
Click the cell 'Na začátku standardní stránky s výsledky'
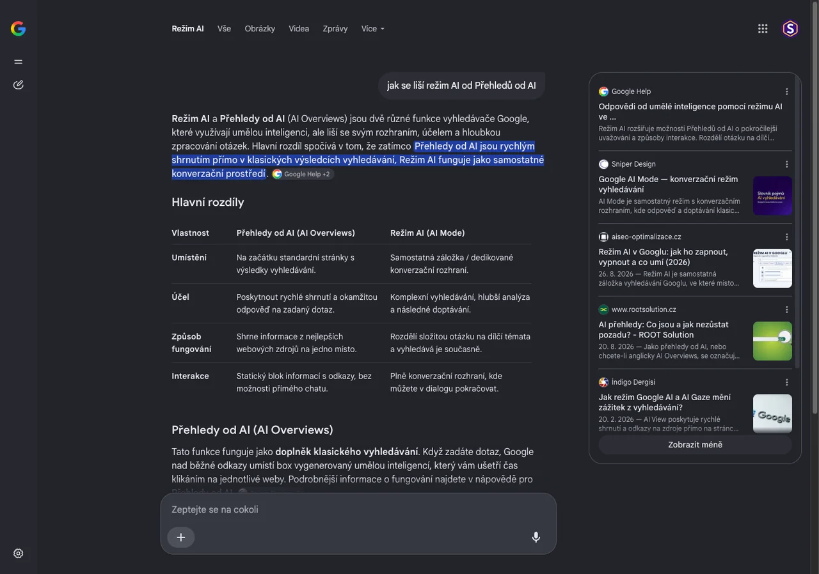tap(295, 264)
